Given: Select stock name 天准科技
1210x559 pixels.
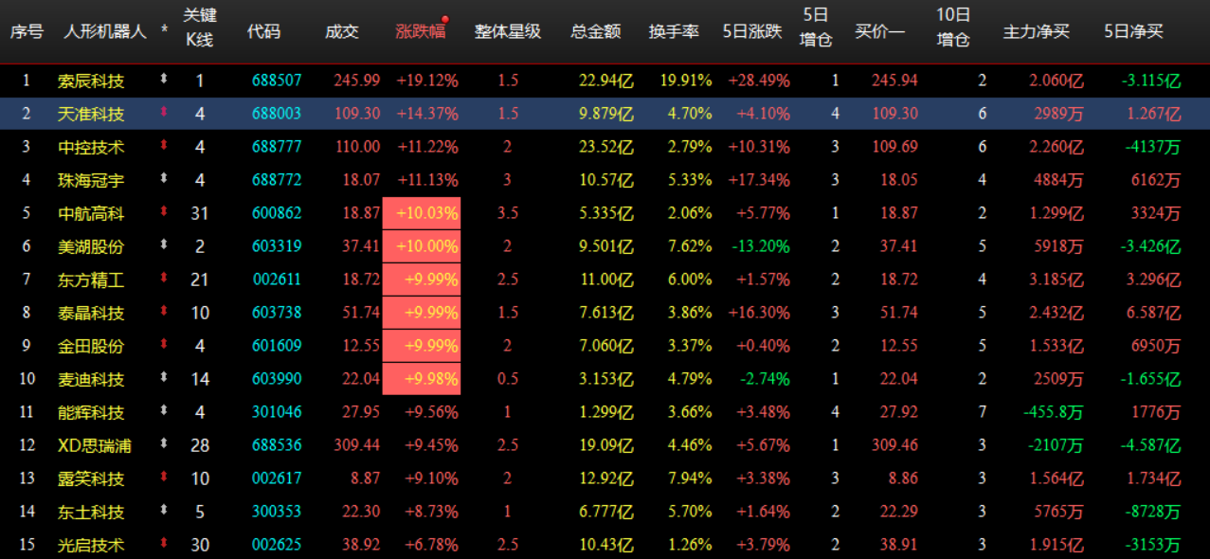Looking at the screenshot, I should [91, 114].
